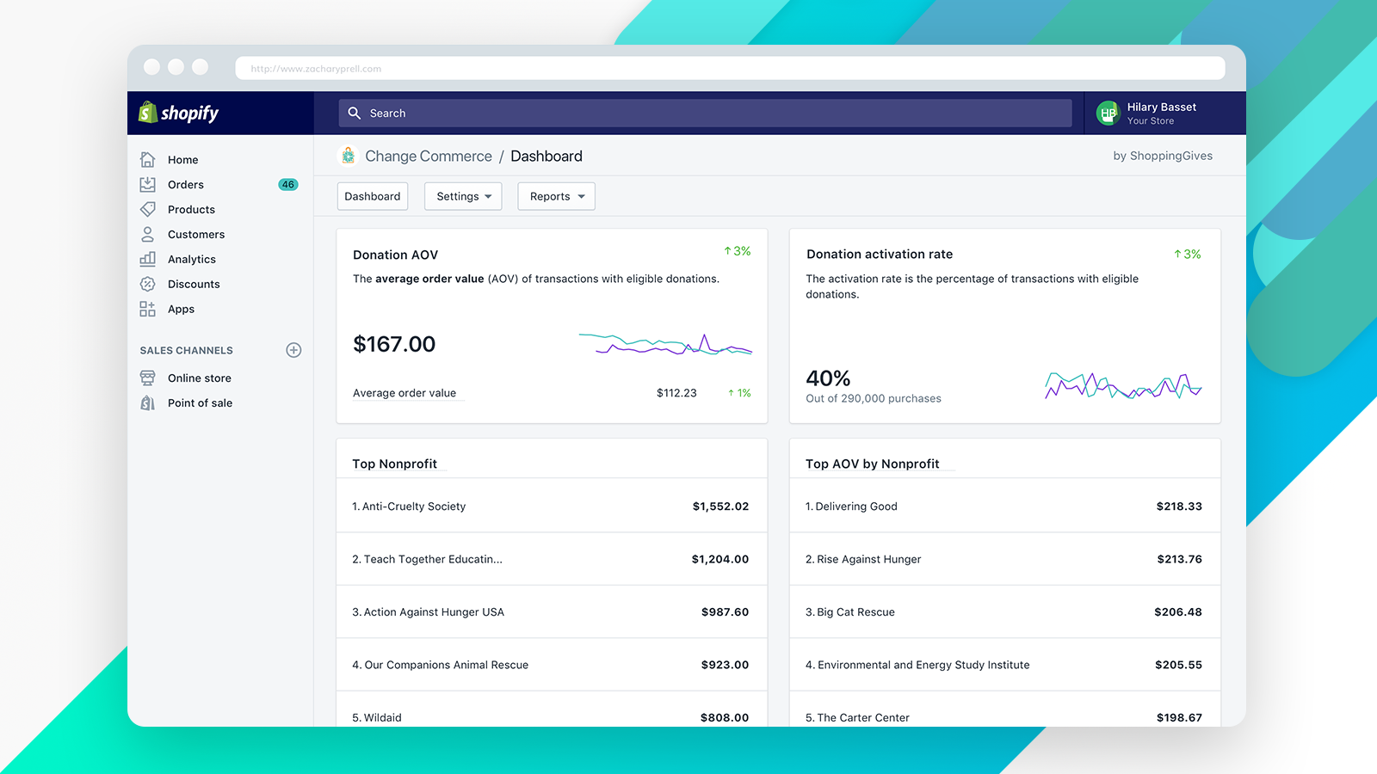The height and width of the screenshot is (774, 1377).
Task: Open Online store channel
Action: (x=200, y=378)
